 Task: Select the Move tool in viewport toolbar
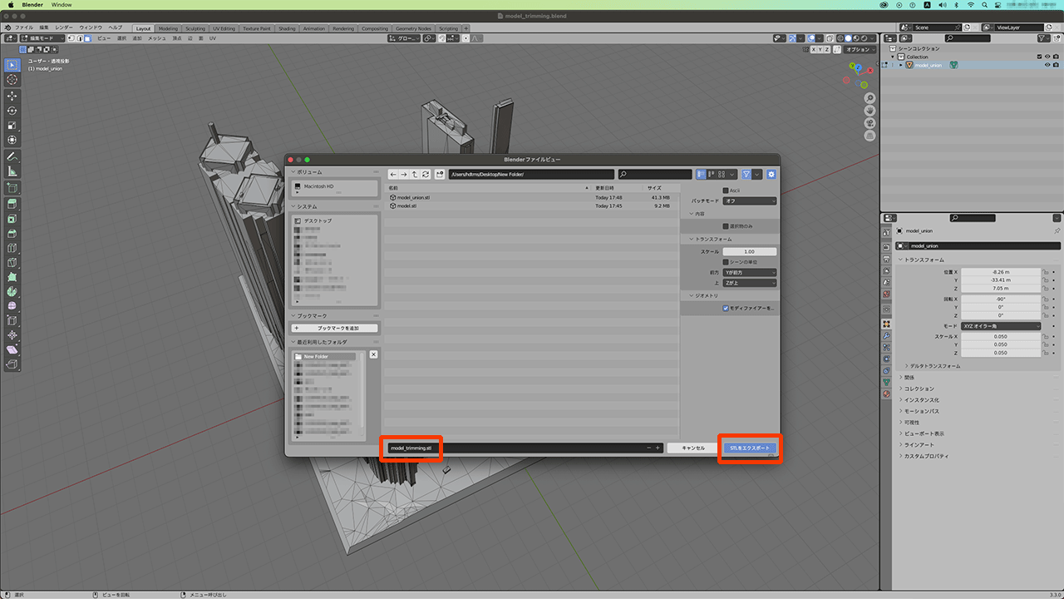click(12, 96)
